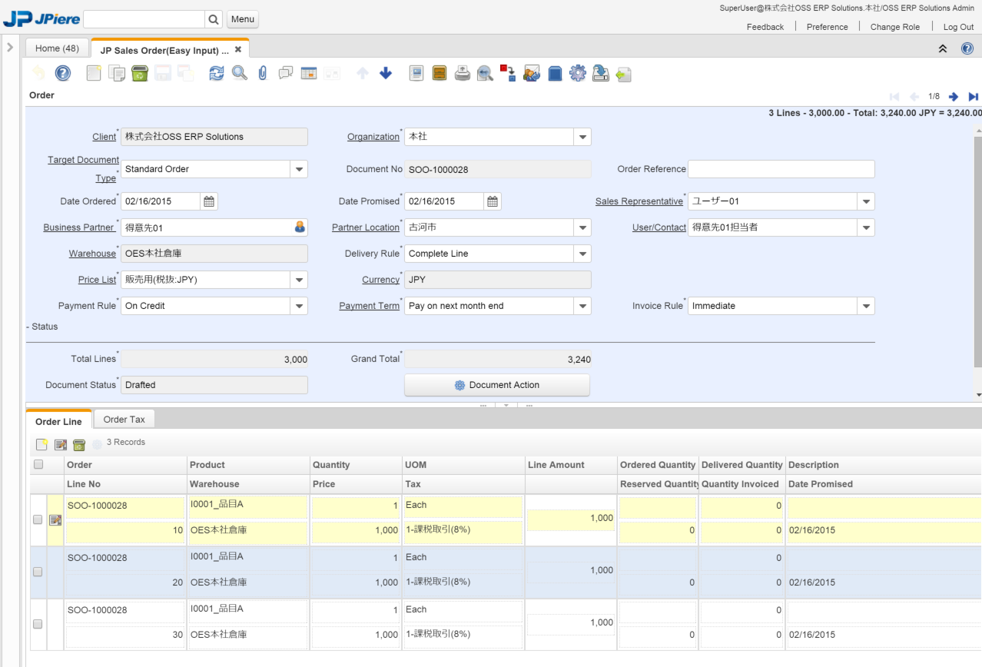Create a new record with toolbar icon
This screenshot has height=667, width=982.
pyautogui.click(x=93, y=74)
